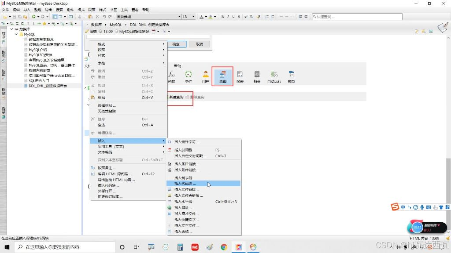
Task: Toggle bold formatting in the toolbar
Action: [222, 17]
